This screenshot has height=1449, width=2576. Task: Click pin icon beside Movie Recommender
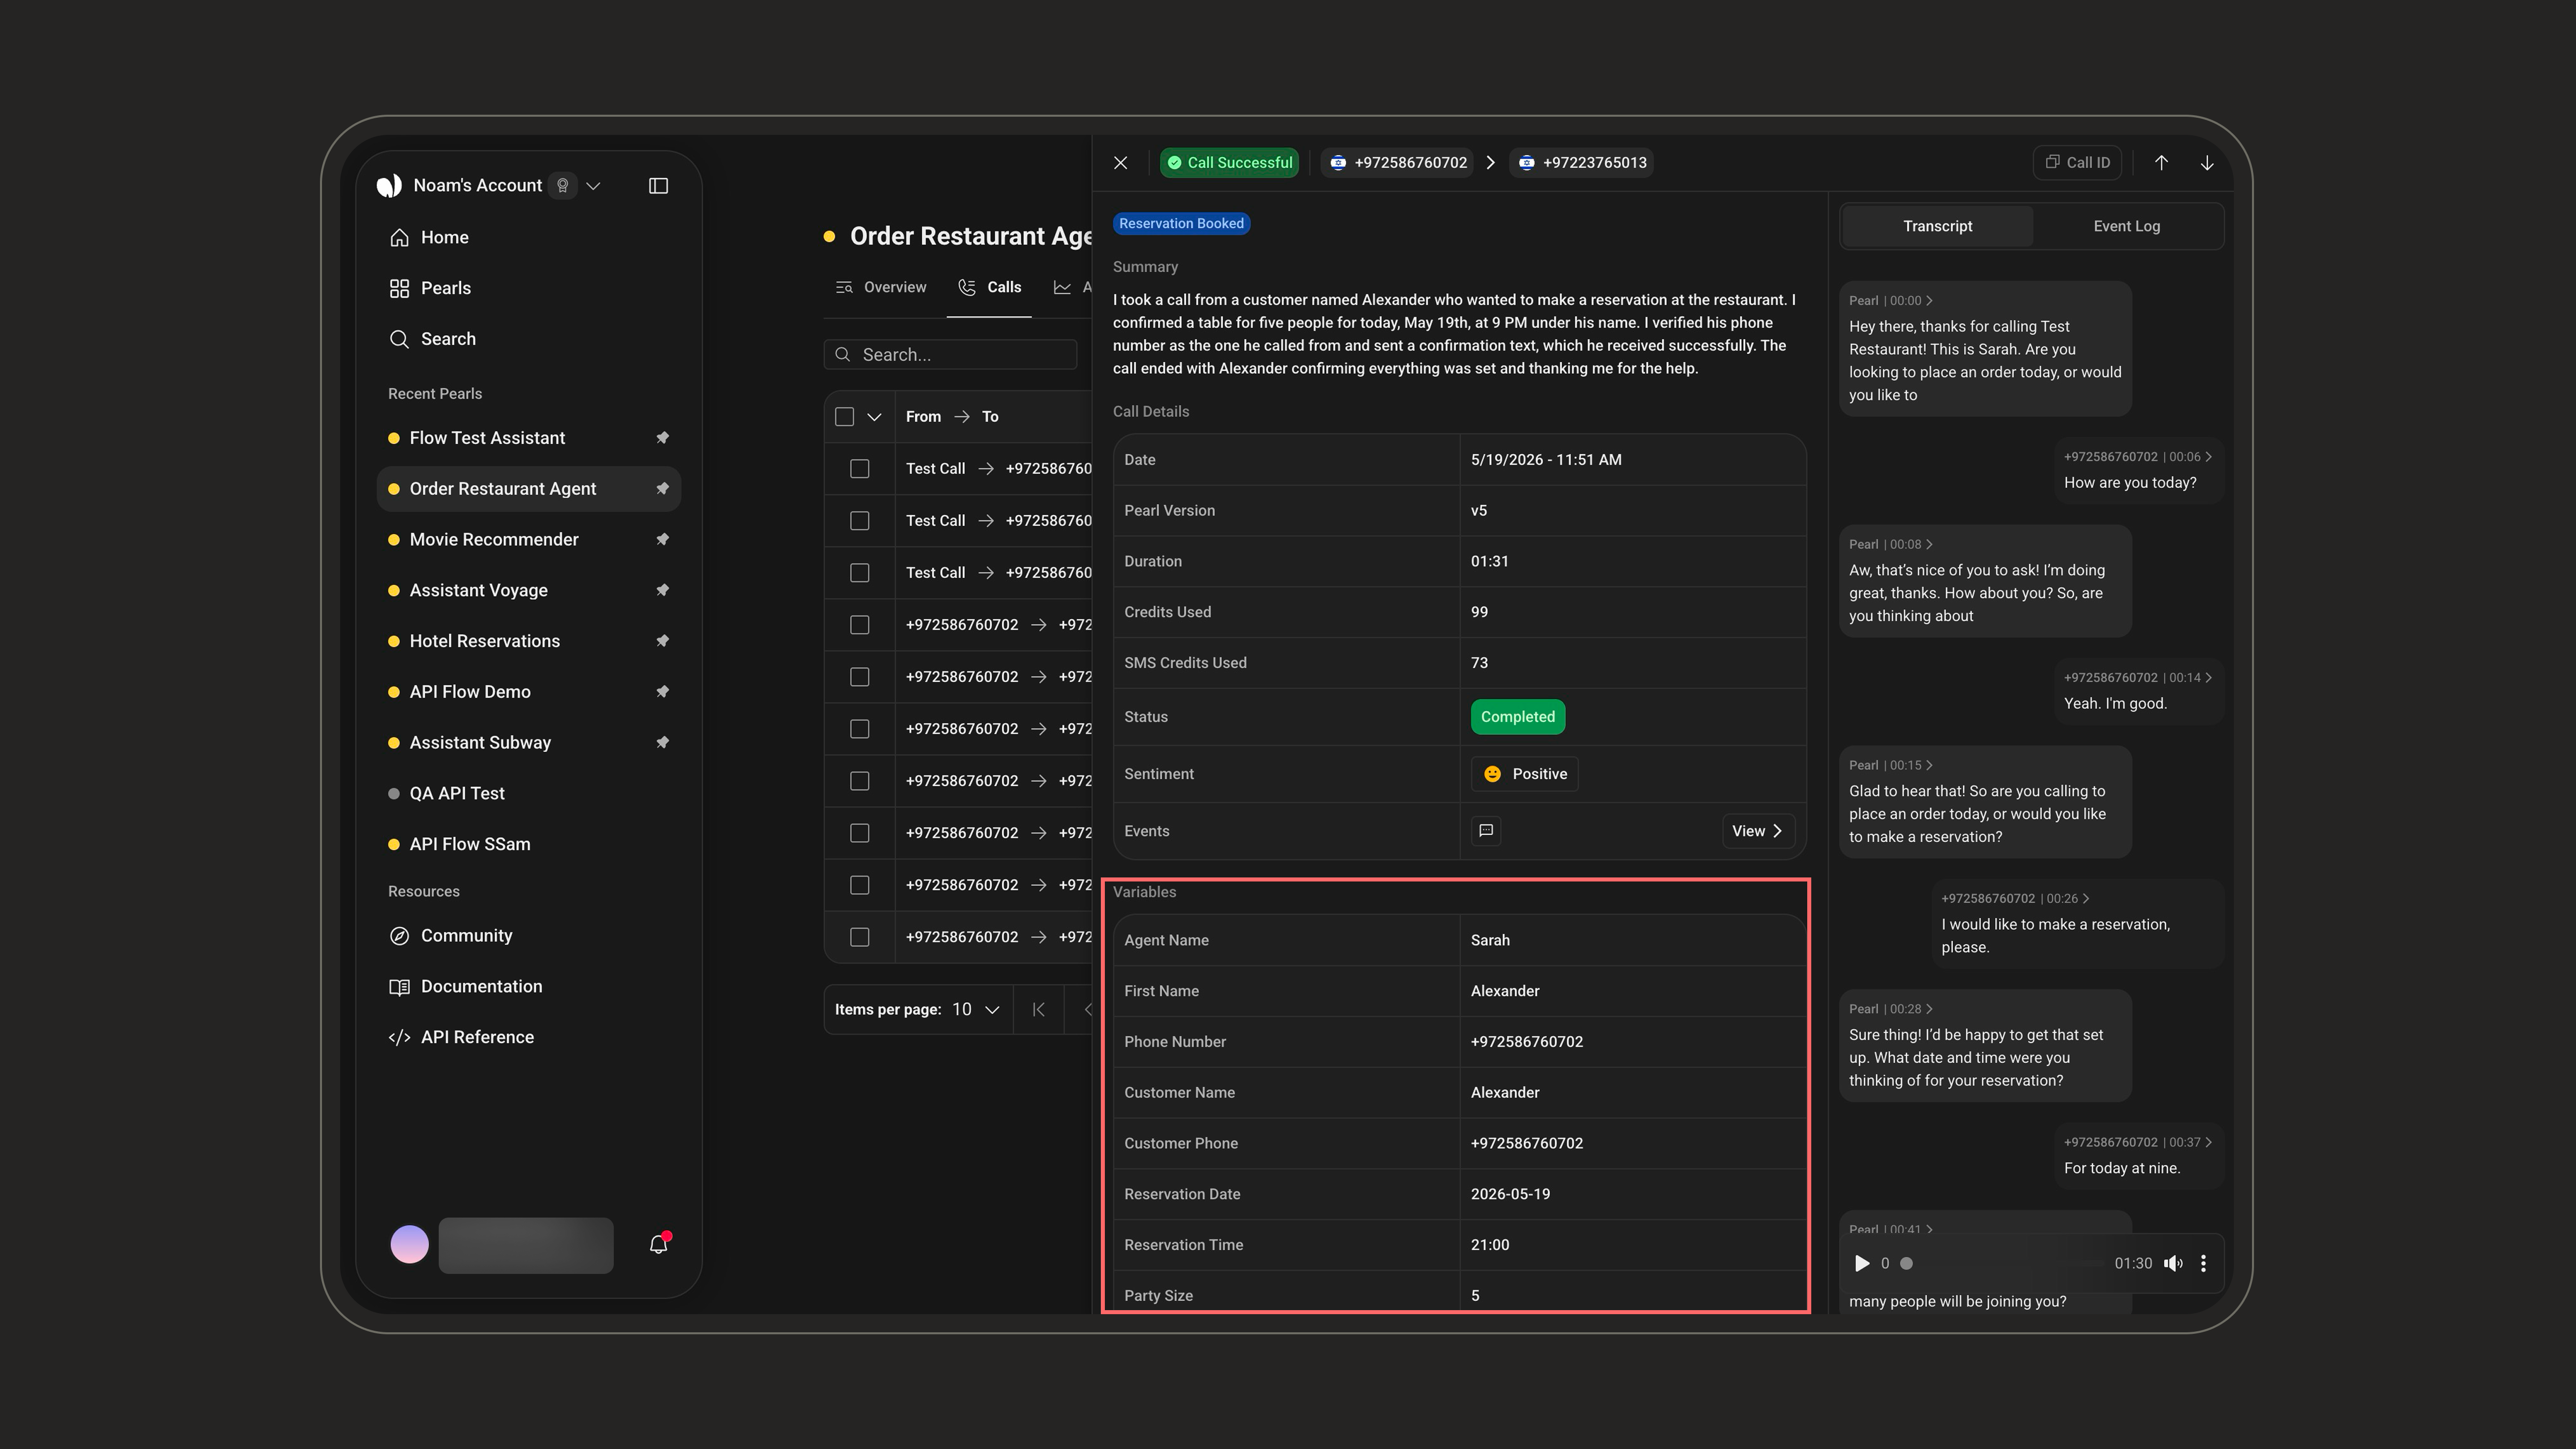[x=662, y=540]
